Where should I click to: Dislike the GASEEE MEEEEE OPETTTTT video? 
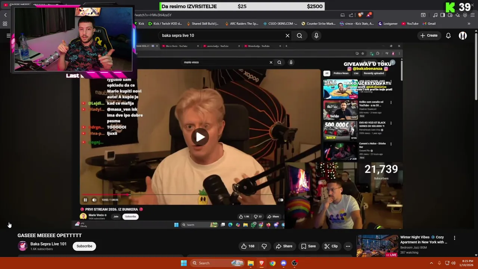(x=264, y=246)
